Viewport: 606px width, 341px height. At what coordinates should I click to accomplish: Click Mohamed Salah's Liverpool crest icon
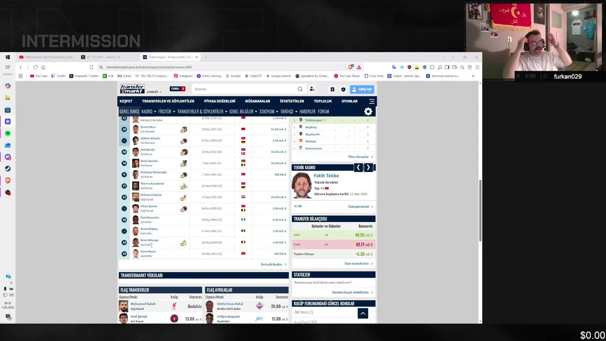(x=184, y=197)
